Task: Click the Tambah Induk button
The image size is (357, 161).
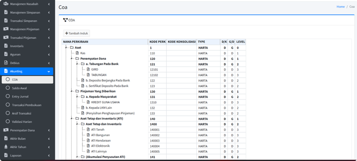Action: tap(76, 33)
